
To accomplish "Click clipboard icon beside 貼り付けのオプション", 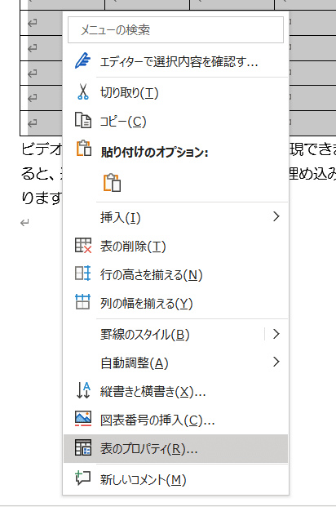I will pyautogui.click(x=84, y=149).
